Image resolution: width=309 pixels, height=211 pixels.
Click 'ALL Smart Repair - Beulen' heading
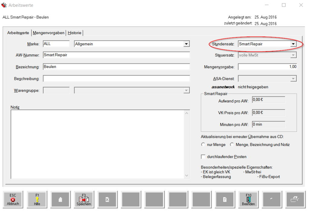coord(26,17)
